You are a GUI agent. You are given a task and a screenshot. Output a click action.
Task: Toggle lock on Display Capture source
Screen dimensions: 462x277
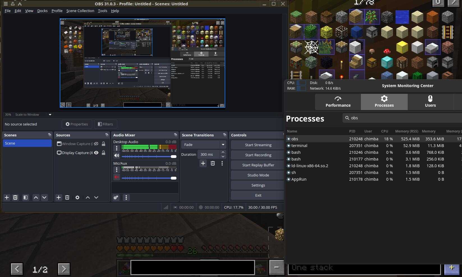point(104,153)
